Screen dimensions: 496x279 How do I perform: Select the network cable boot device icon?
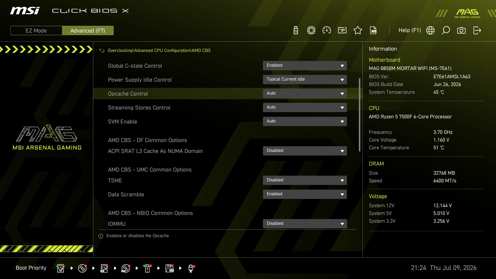click(191, 268)
